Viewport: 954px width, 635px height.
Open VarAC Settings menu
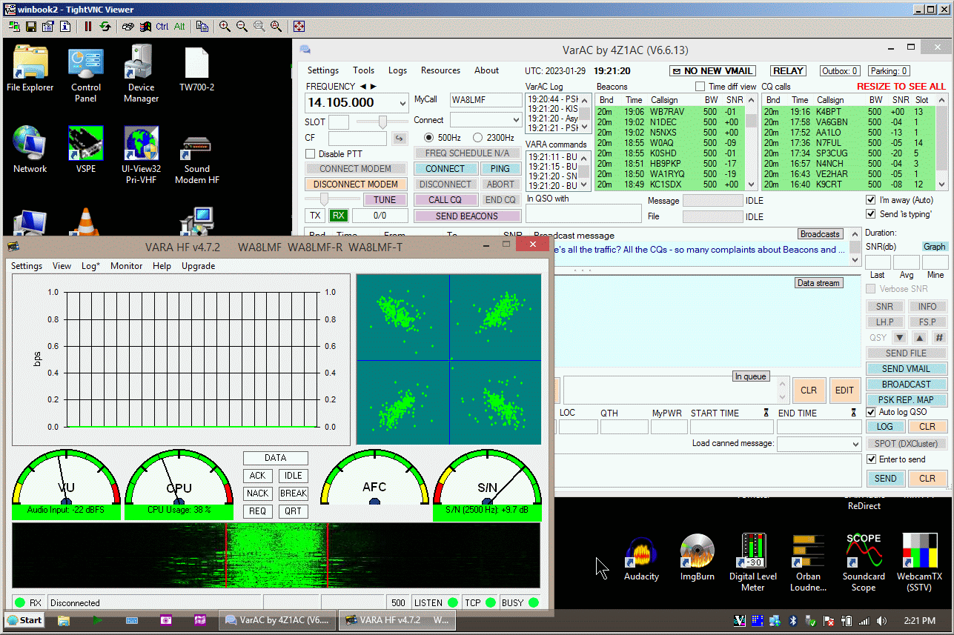pos(323,70)
